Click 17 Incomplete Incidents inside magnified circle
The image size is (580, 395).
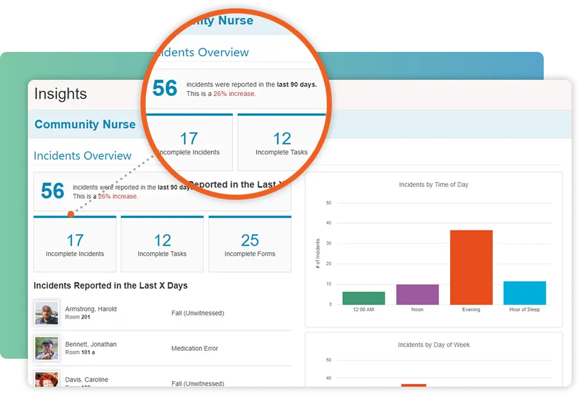coord(188,143)
